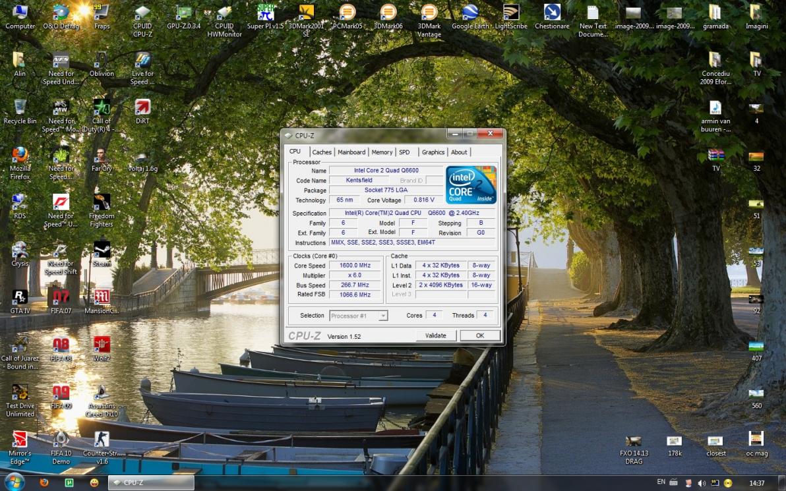This screenshot has height=491, width=786.
Task: Click the OK button in CPU-Z
Action: [x=480, y=335]
